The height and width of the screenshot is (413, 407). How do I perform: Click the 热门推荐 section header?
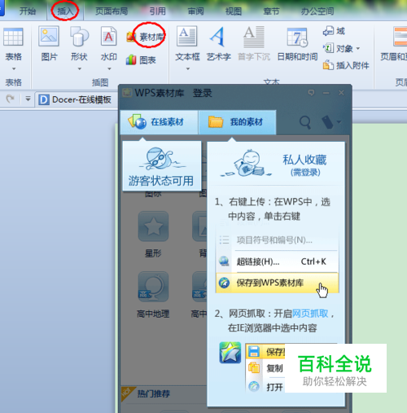coord(154,393)
